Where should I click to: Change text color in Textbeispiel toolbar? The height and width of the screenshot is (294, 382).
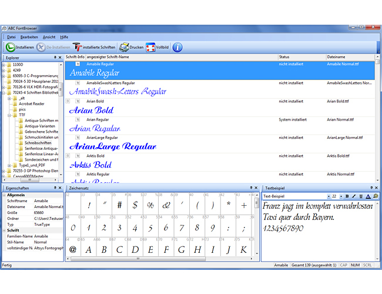tap(368, 196)
